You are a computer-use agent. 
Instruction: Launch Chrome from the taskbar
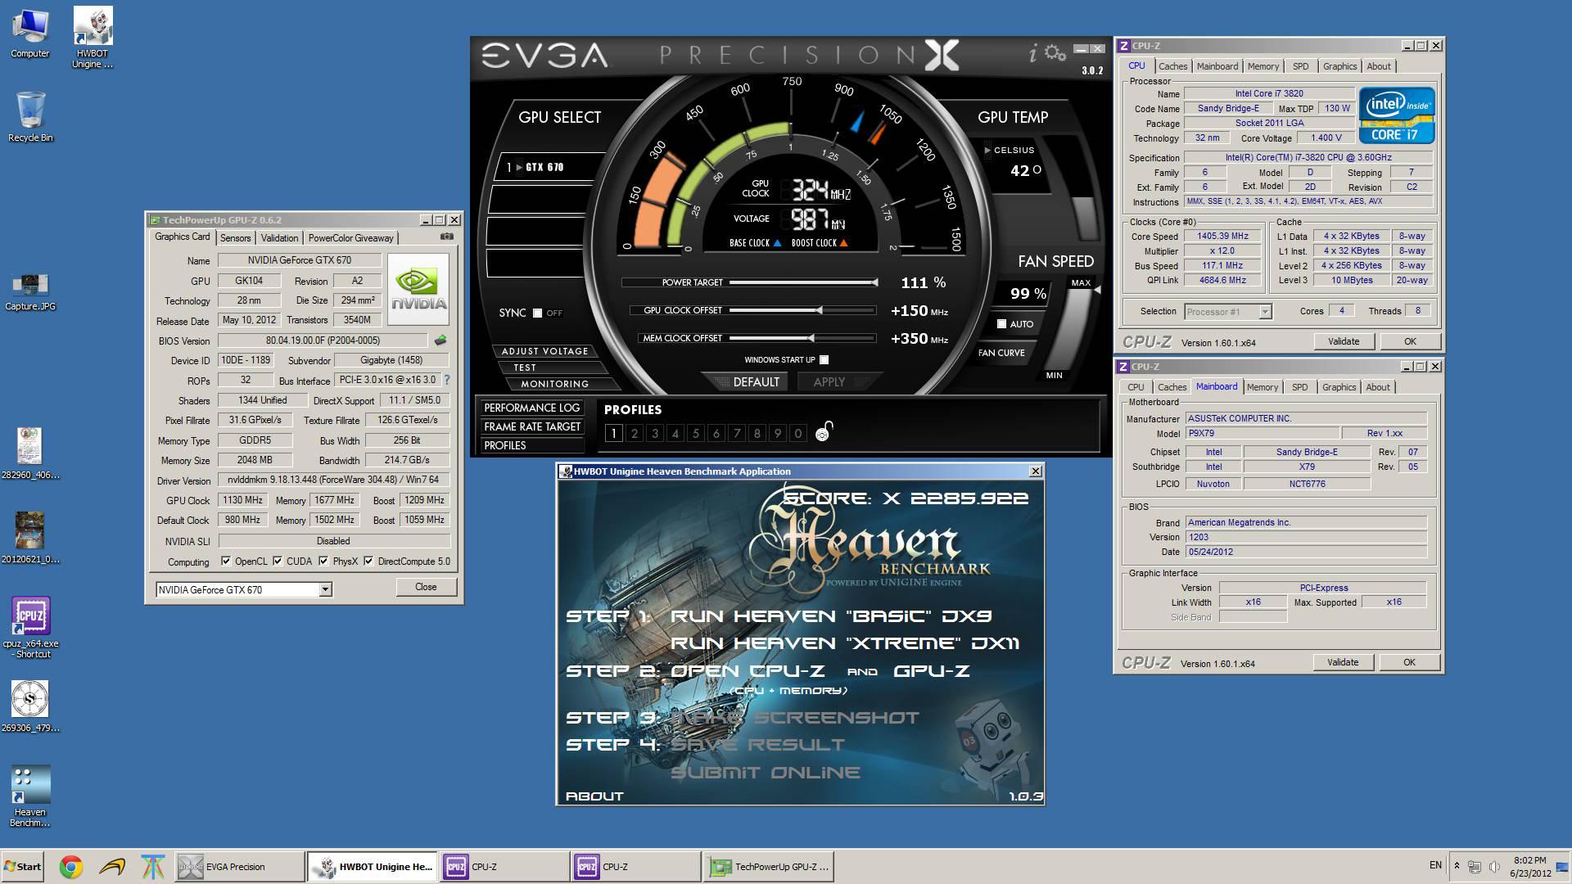click(71, 866)
